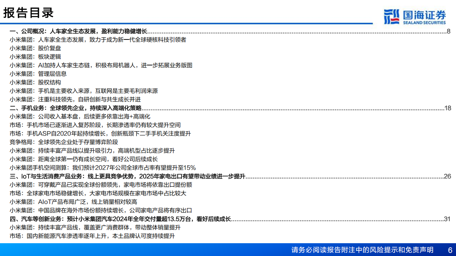Viewport: 456px width, 256px height.
Task: Select the 小米集团手机空间测算 entry
Action: [x=103, y=168]
